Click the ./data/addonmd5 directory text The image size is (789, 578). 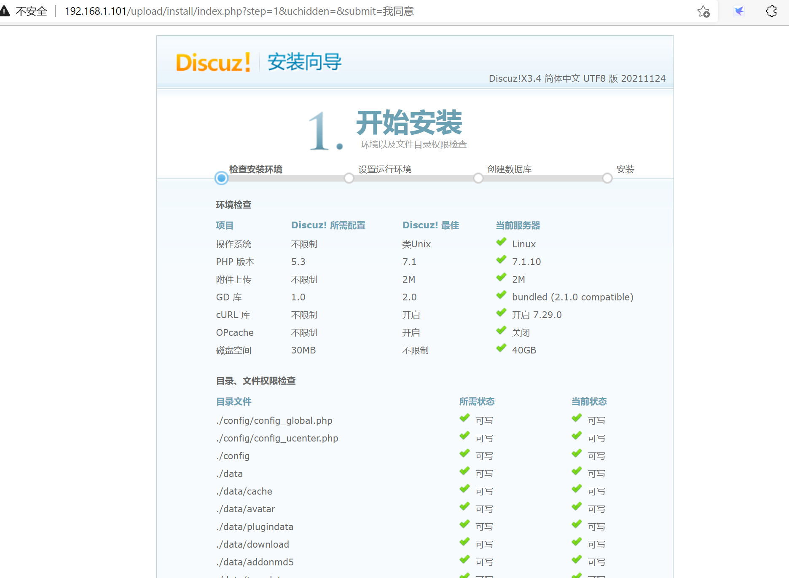click(x=255, y=562)
